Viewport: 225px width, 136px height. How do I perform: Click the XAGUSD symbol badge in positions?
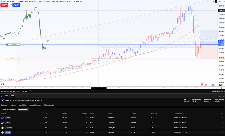pyautogui.click(x=8, y=132)
